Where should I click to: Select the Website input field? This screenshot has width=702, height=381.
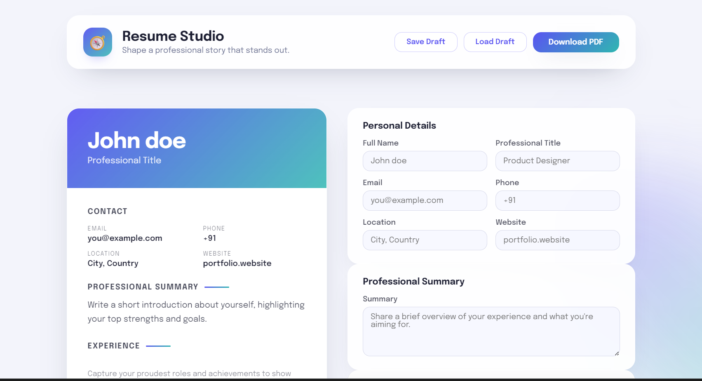coord(557,240)
